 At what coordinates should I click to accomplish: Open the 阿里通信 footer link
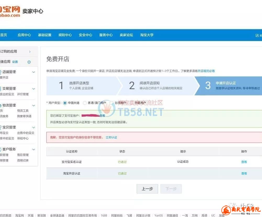(172, 215)
